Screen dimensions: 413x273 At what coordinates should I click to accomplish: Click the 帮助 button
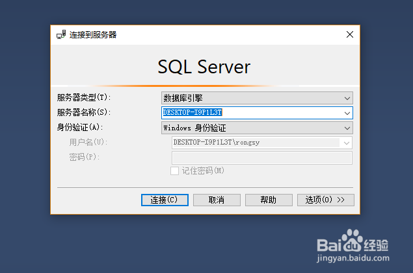[x=269, y=200]
